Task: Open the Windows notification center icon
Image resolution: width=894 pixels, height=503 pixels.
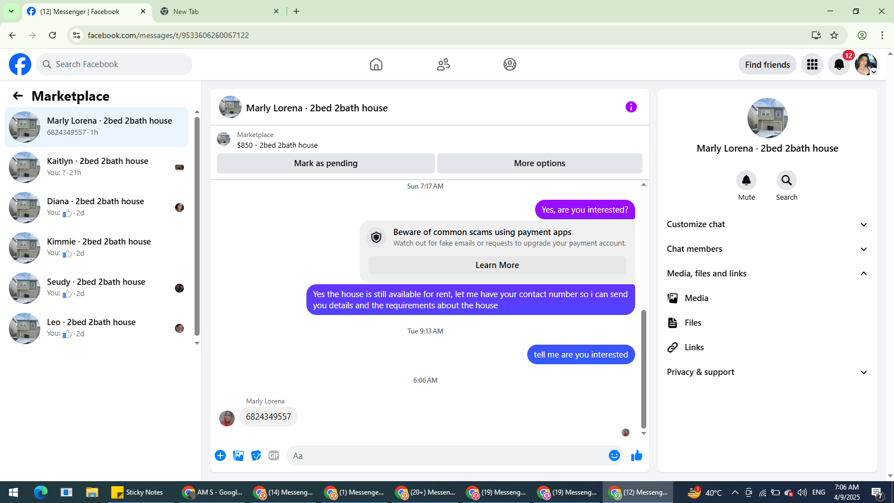Action: (x=877, y=492)
